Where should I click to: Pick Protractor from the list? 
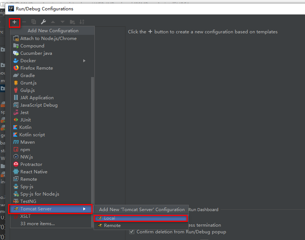pos(51,164)
